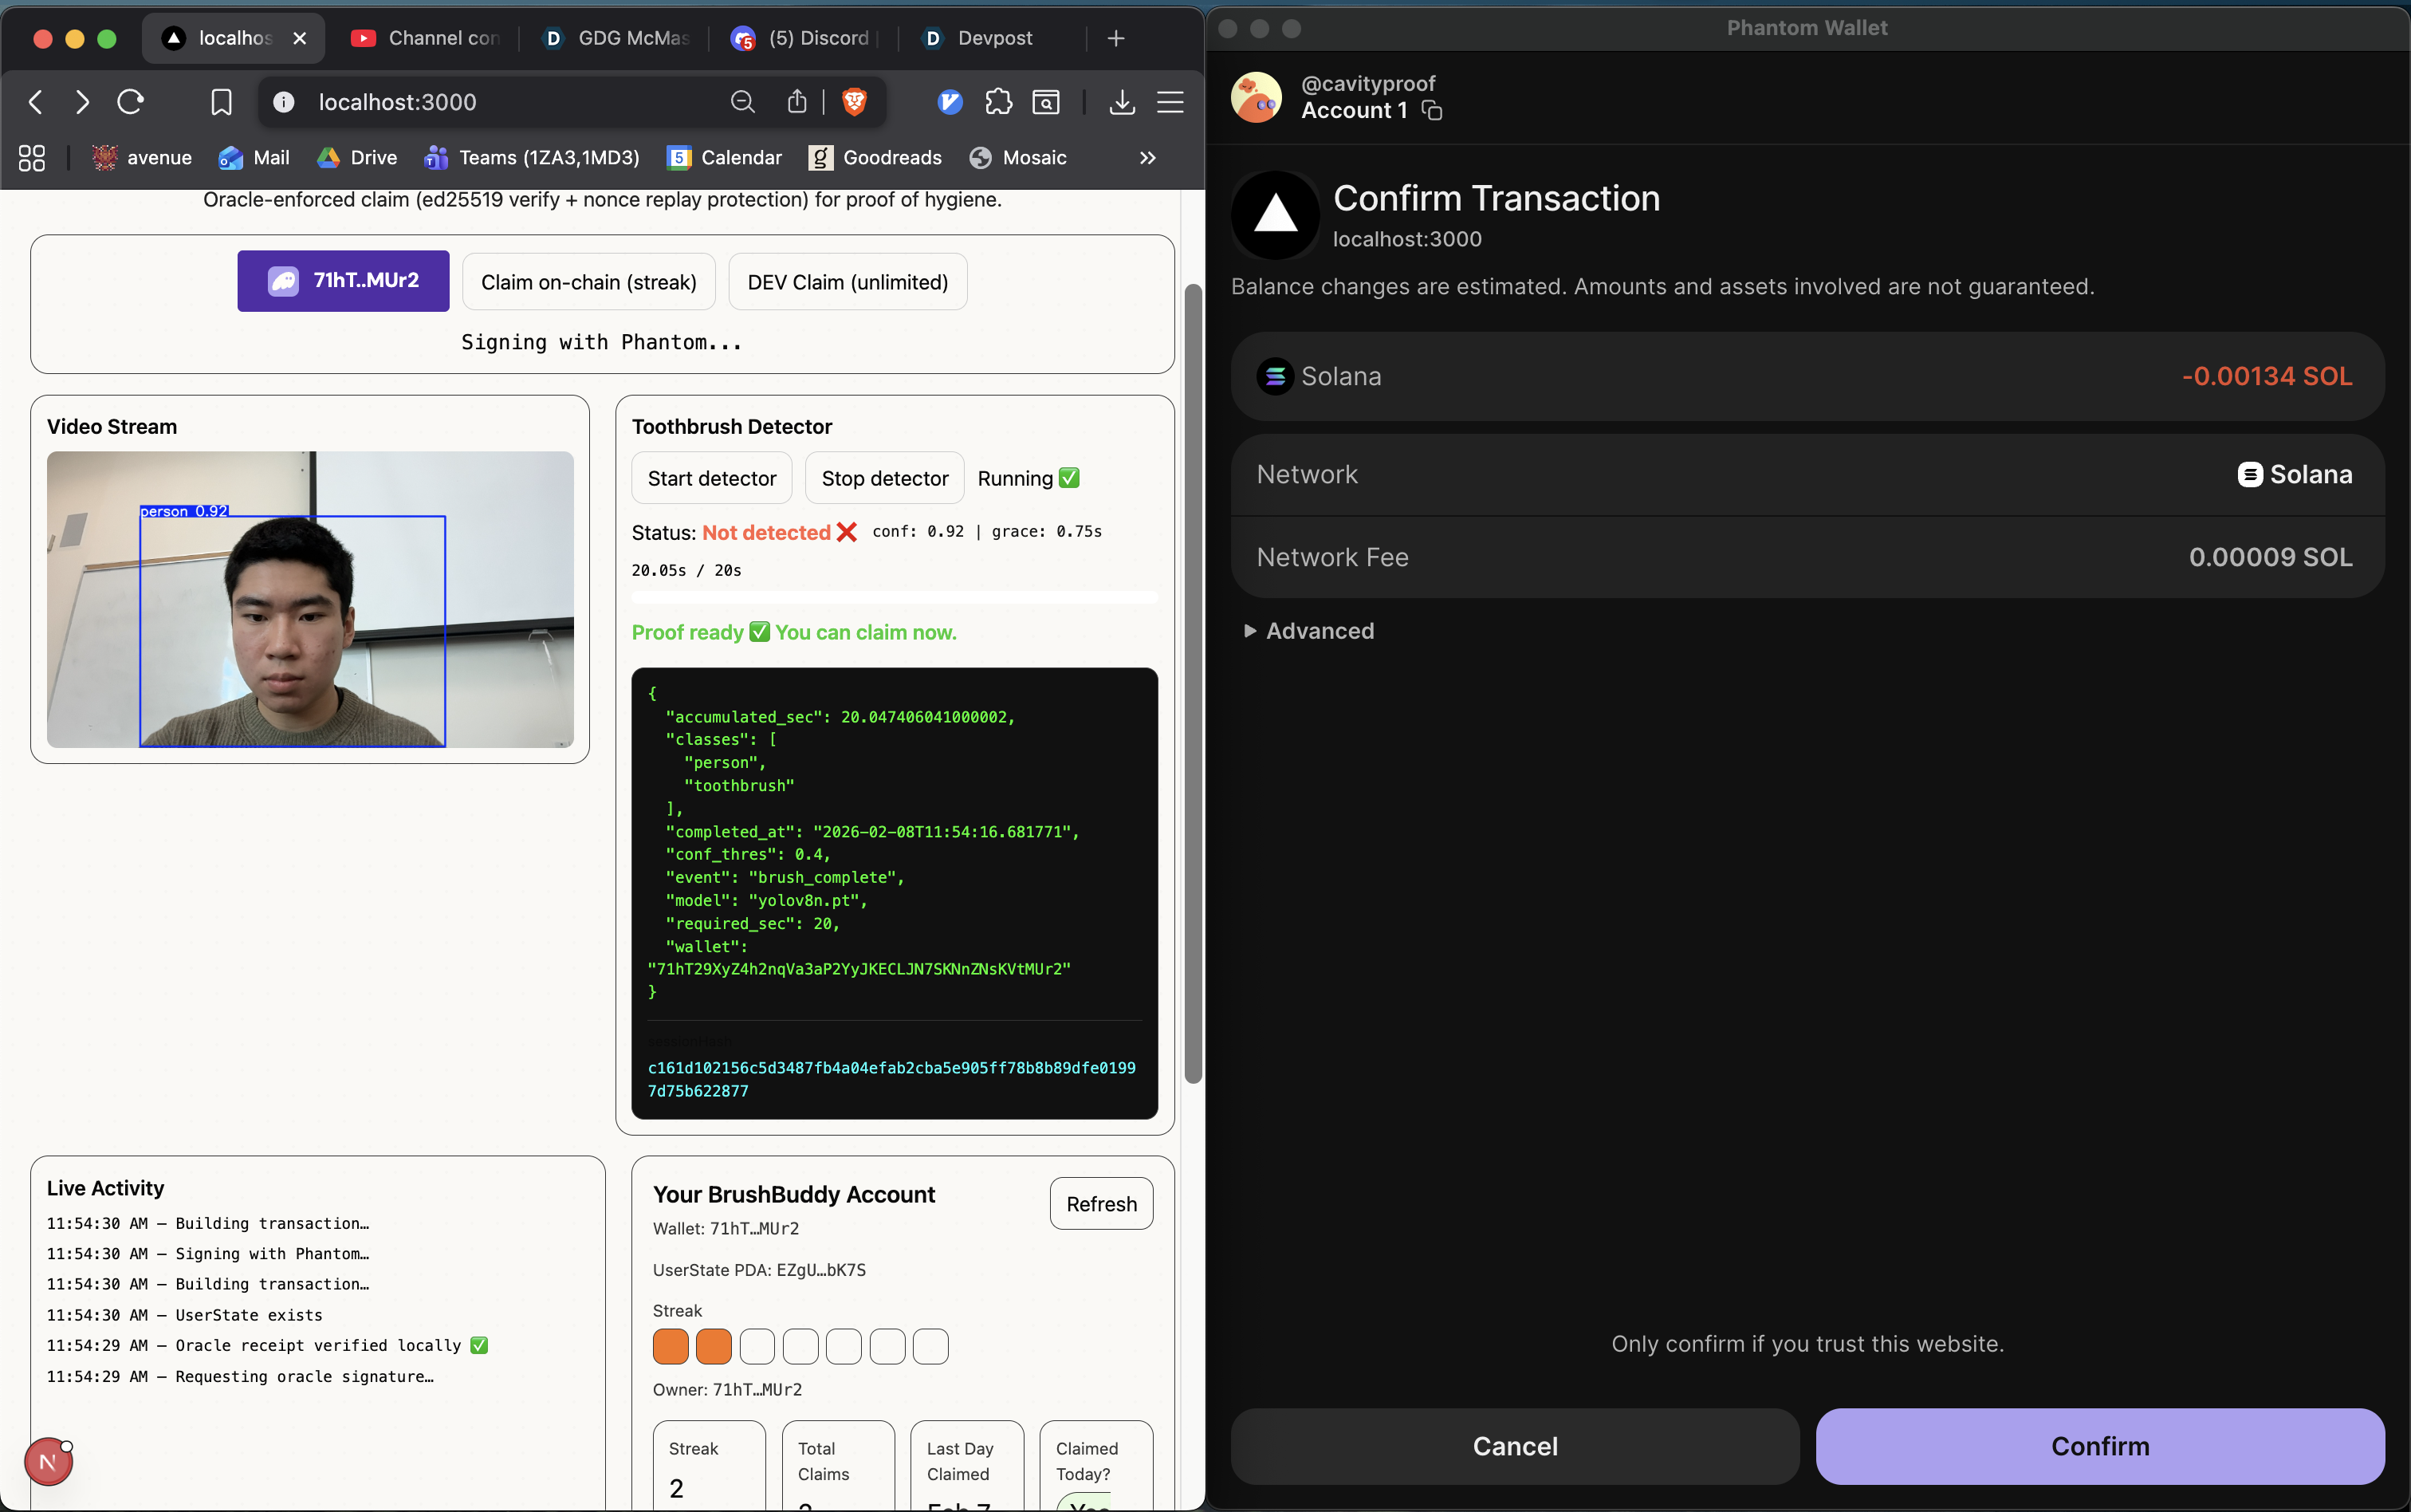Click the third empty streak day box
Viewport: 2411px width, 1512px height.
tap(844, 1346)
